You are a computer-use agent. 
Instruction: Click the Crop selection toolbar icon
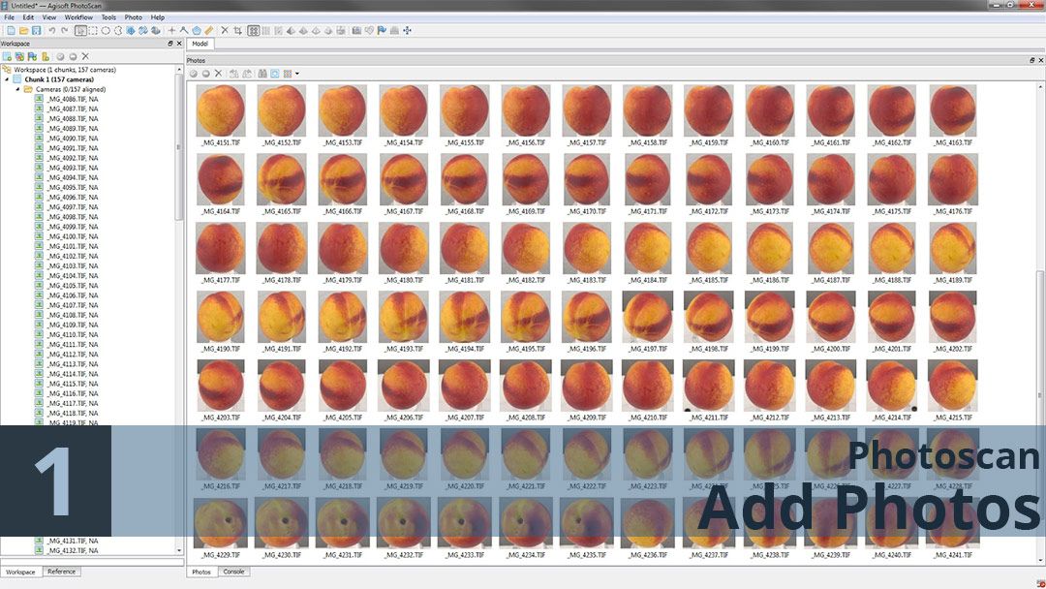pyautogui.click(x=237, y=31)
